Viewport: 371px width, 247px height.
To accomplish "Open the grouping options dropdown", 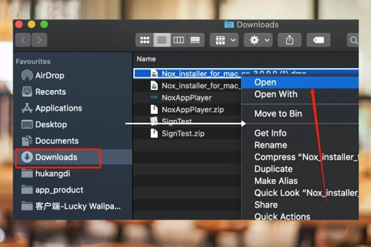I will [224, 40].
